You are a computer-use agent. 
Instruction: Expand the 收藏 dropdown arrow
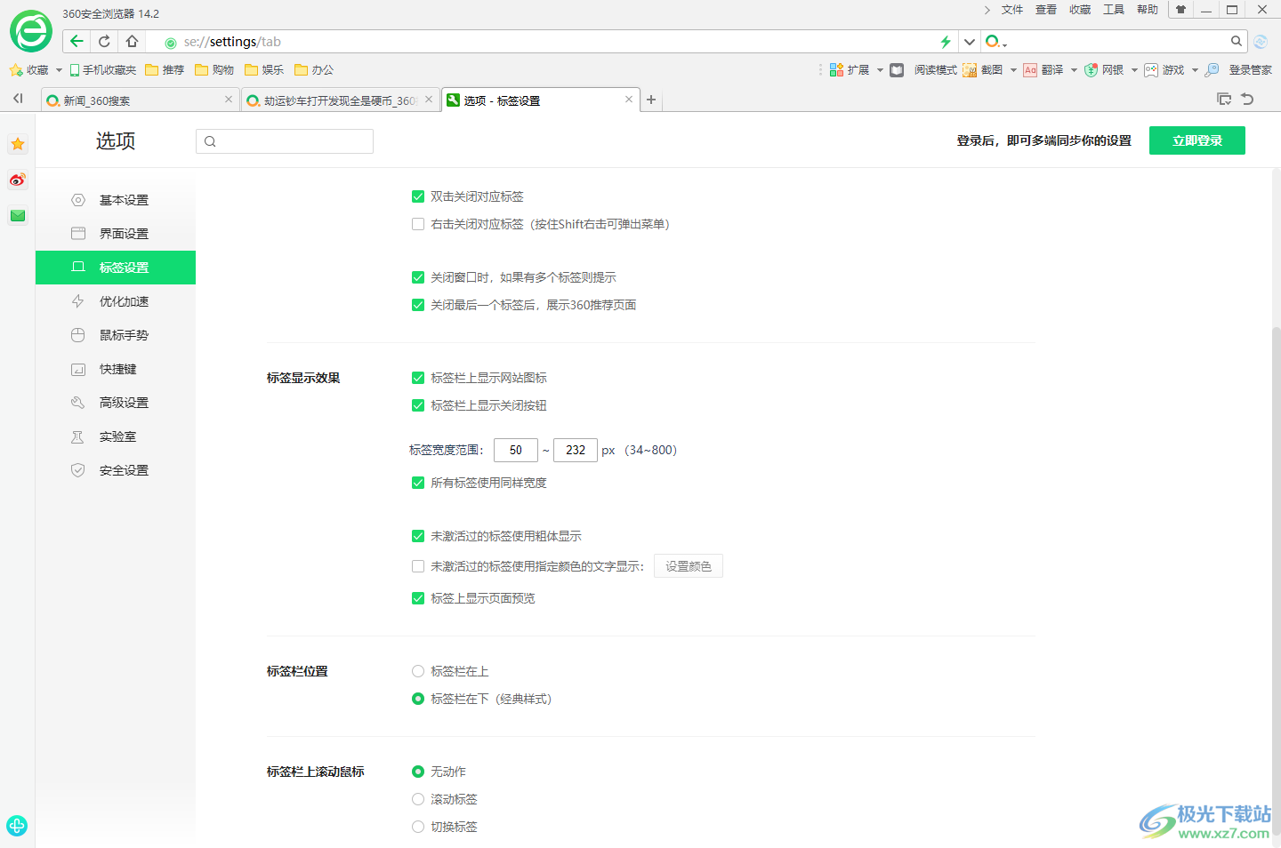point(59,69)
